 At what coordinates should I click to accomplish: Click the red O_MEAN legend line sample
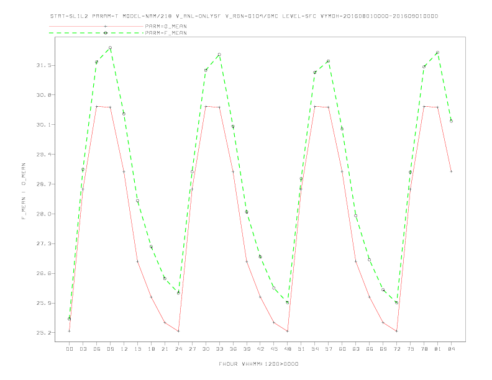96,26
